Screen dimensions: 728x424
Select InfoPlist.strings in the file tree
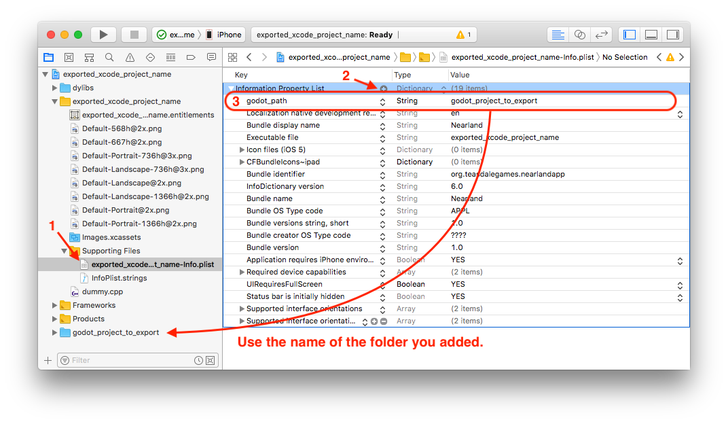[119, 278]
